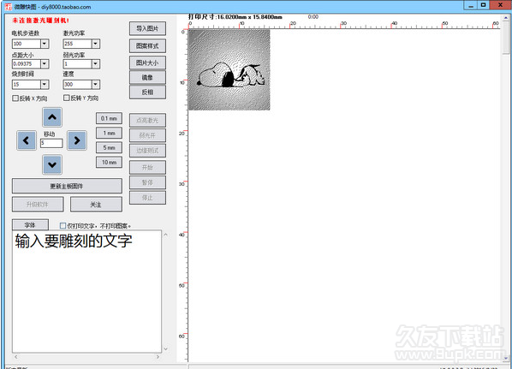Click the 开始 start button
This screenshot has width=512, height=369.
click(x=147, y=168)
